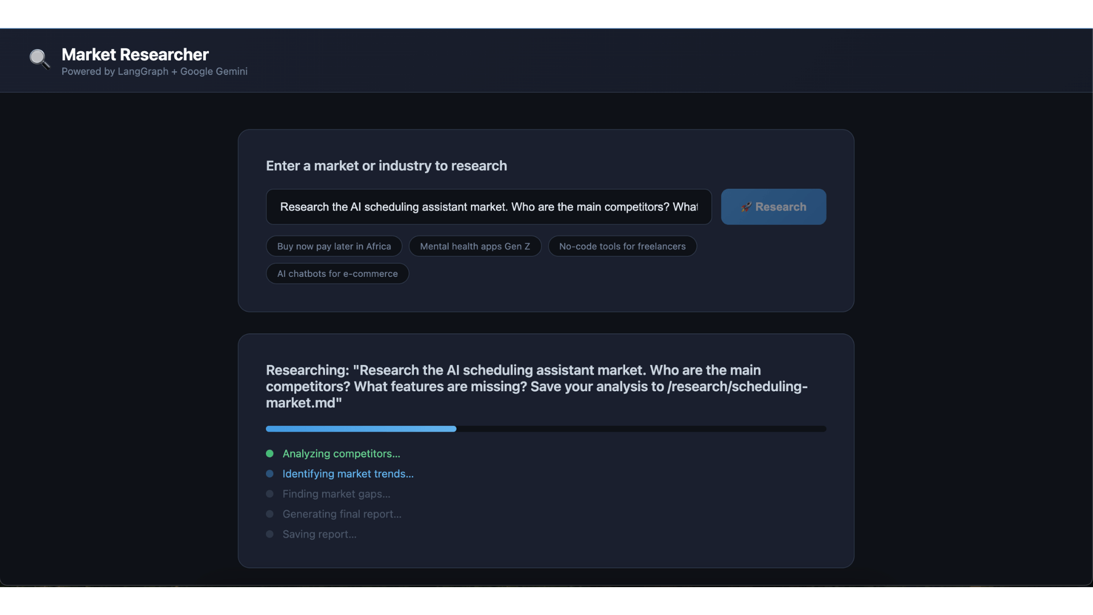Click the status dot beside Finding market gaps
The height and width of the screenshot is (615, 1093).
click(x=269, y=494)
